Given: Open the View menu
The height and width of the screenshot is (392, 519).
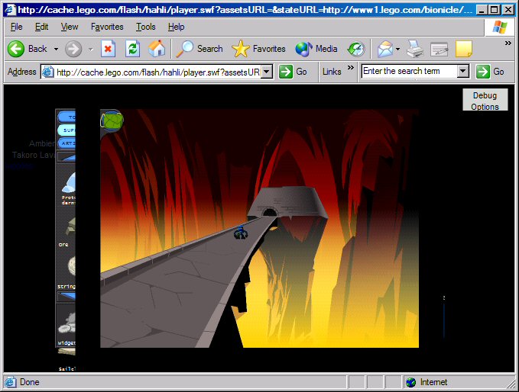Looking at the screenshot, I should point(70,27).
